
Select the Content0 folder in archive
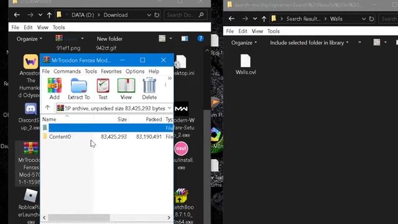pyautogui.click(x=60, y=137)
